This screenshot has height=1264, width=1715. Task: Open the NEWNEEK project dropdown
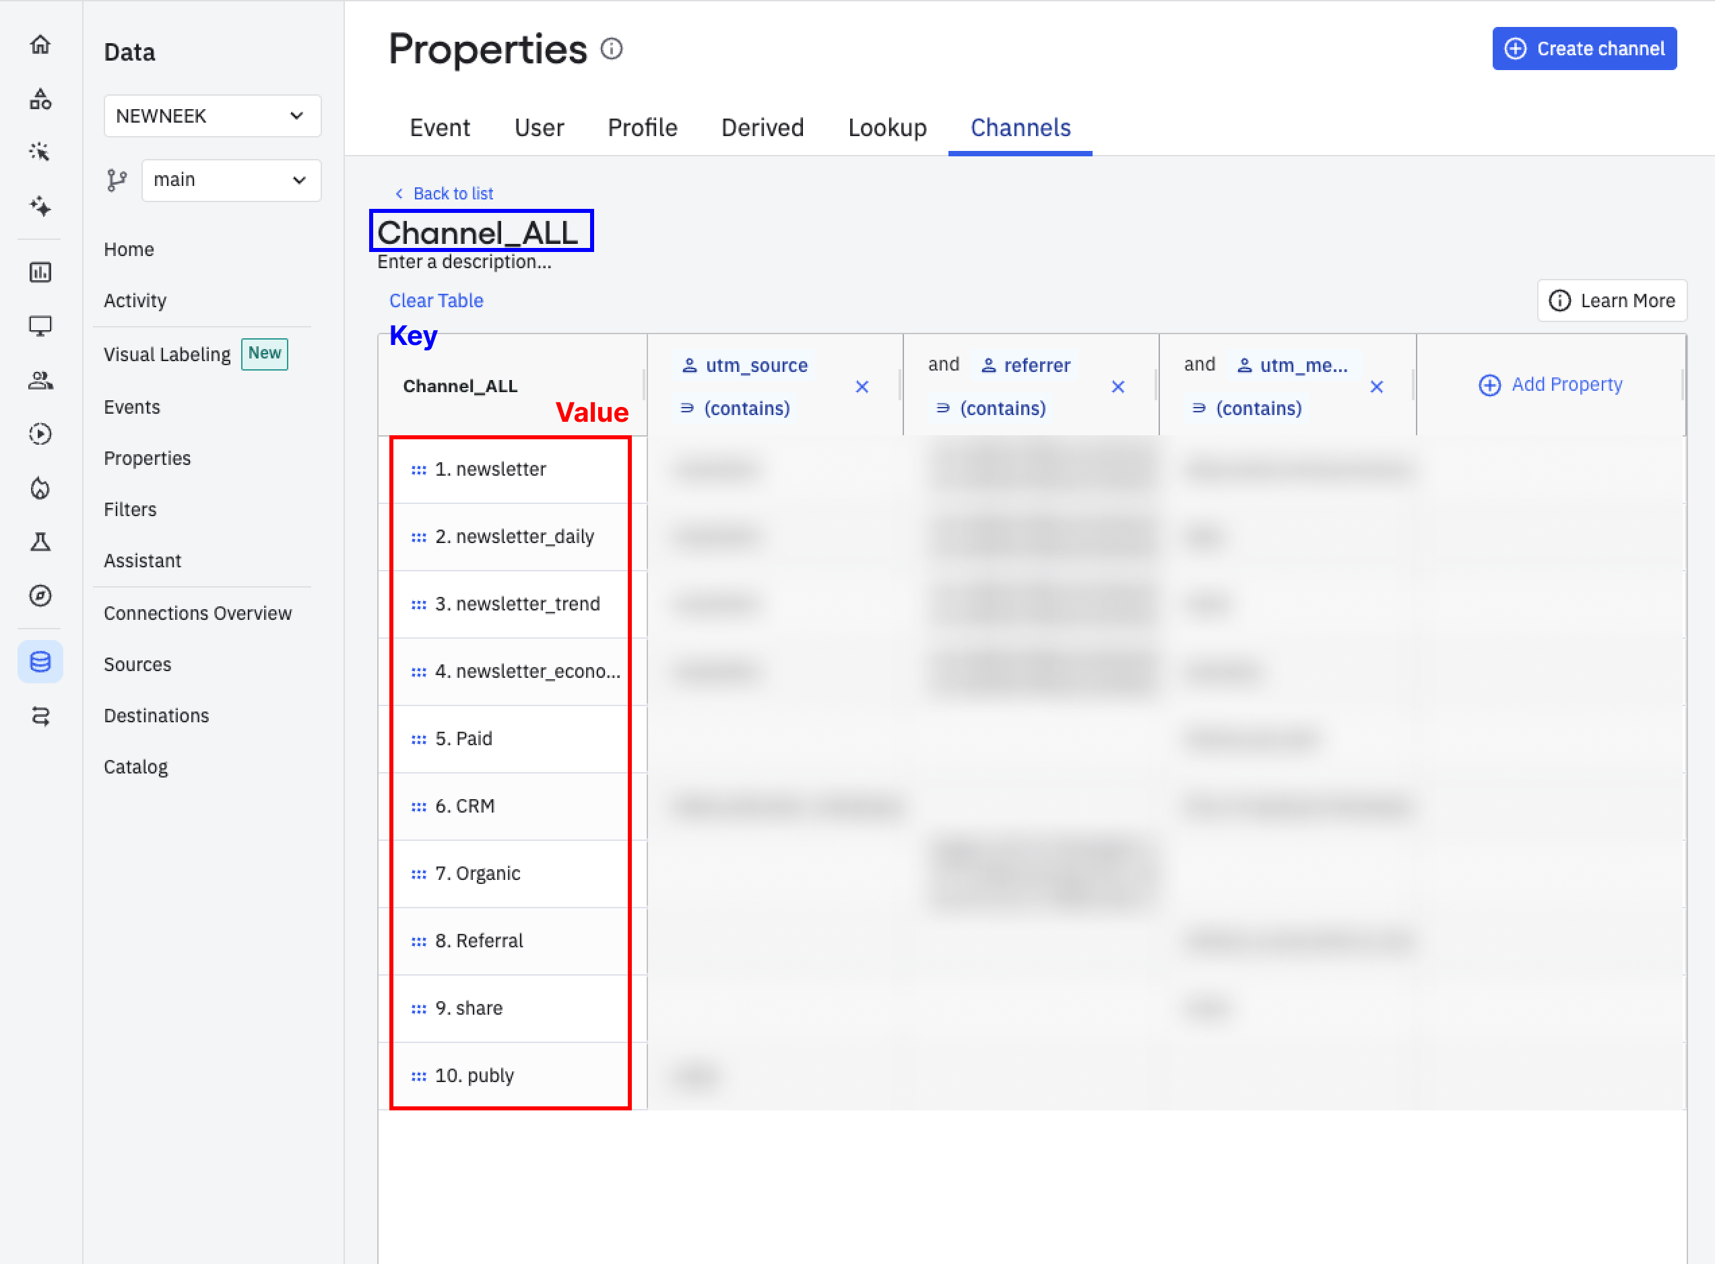pyautogui.click(x=212, y=115)
